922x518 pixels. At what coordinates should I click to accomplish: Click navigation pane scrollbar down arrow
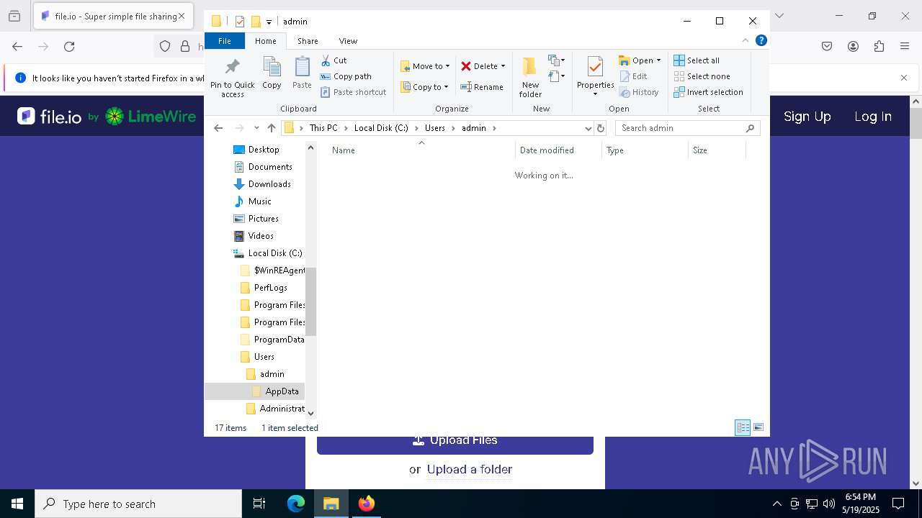[x=311, y=413]
